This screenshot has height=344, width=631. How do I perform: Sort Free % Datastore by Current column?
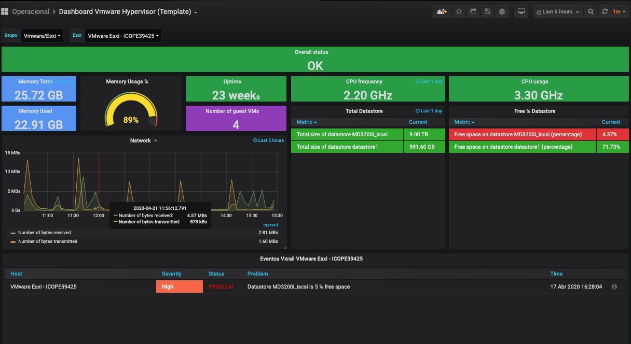pos(611,122)
